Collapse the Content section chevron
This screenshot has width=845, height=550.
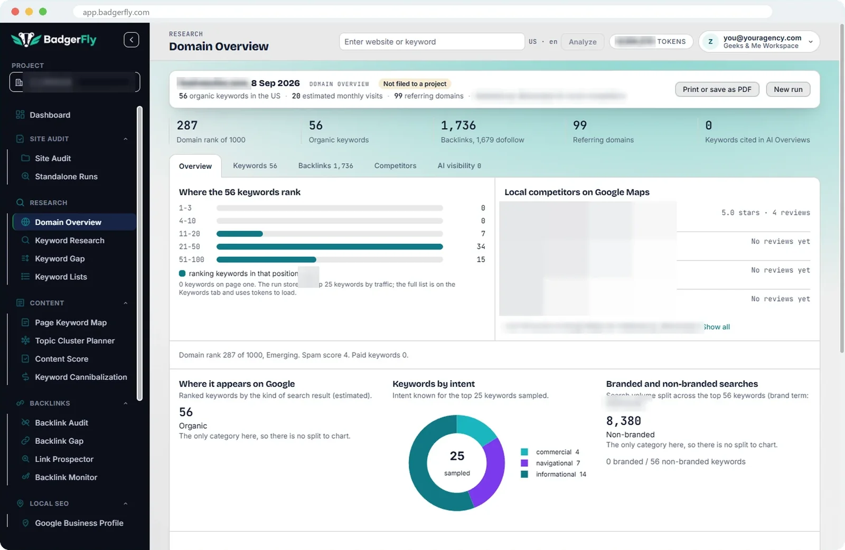click(126, 303)
